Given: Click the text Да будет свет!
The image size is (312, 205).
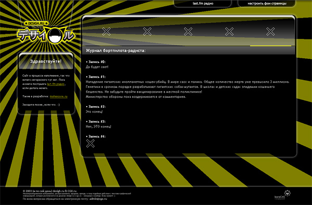Looking at the screenshot, I should pyautogui.click(x=97, y=67).
